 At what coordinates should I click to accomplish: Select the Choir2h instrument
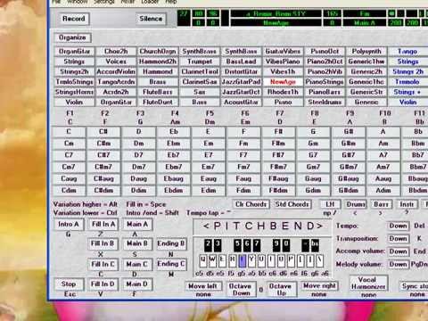(x=116, y=51)
